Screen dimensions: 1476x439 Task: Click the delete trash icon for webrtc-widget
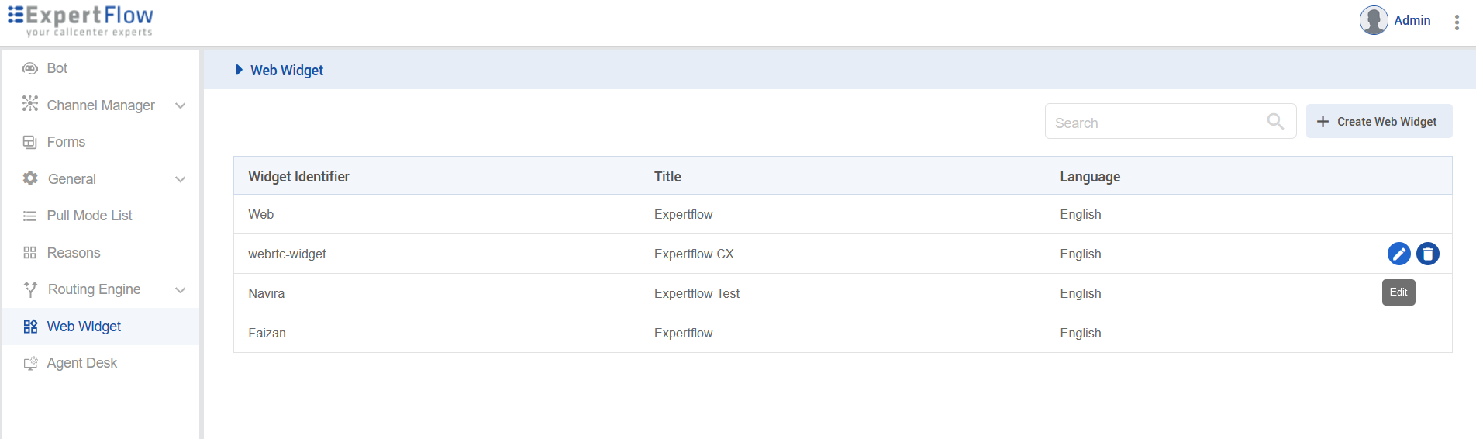coord(1427,254)
